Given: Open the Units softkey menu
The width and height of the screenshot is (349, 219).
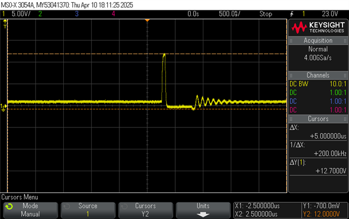Looking at the screenshot, I should 203,210.
